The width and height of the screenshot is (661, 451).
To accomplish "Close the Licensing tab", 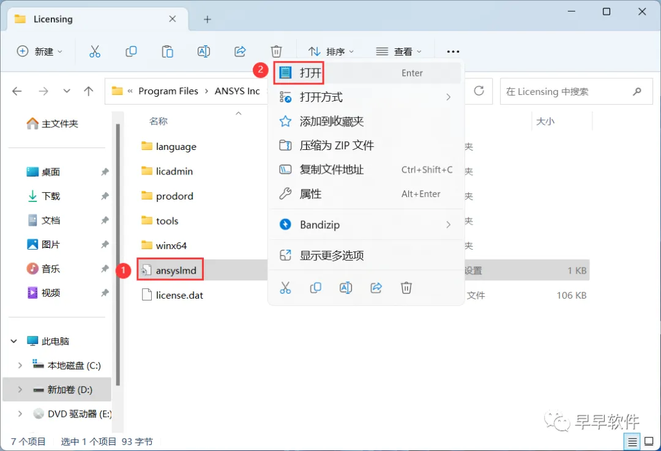I will 172,19.
